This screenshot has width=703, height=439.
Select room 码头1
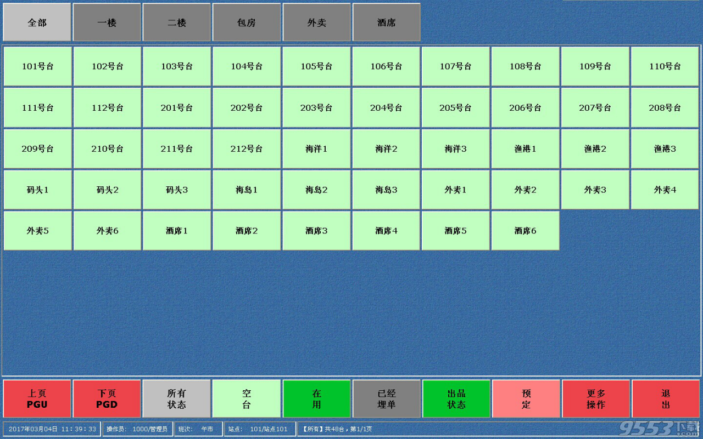[37, 190]
